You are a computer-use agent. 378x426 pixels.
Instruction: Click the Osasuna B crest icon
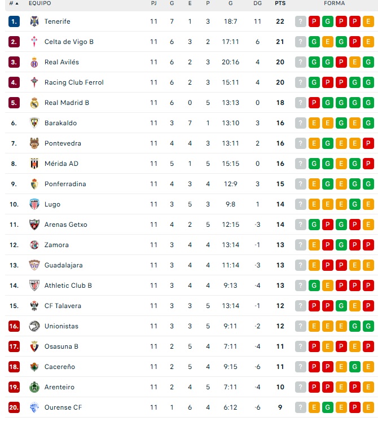(34, 346)
